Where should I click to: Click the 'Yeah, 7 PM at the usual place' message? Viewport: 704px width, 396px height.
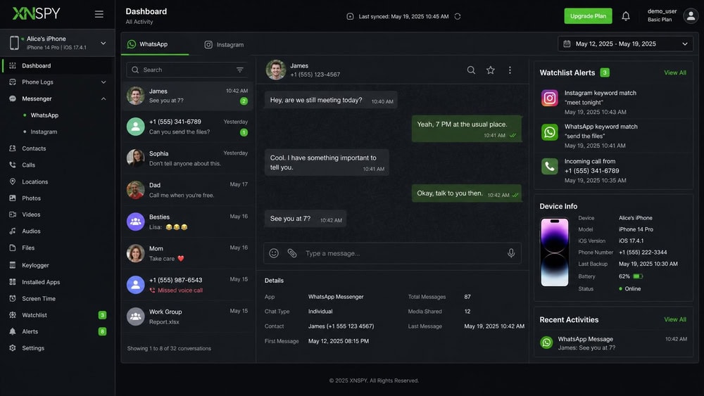point(467,129)
